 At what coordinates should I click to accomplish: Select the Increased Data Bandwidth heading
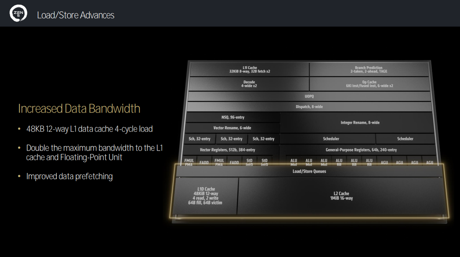click(79, 108)
